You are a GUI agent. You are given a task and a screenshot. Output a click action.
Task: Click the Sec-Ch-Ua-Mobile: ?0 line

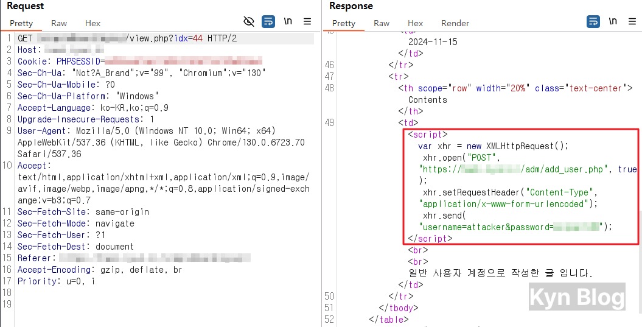pyautogui.click(x=66, y=85)
